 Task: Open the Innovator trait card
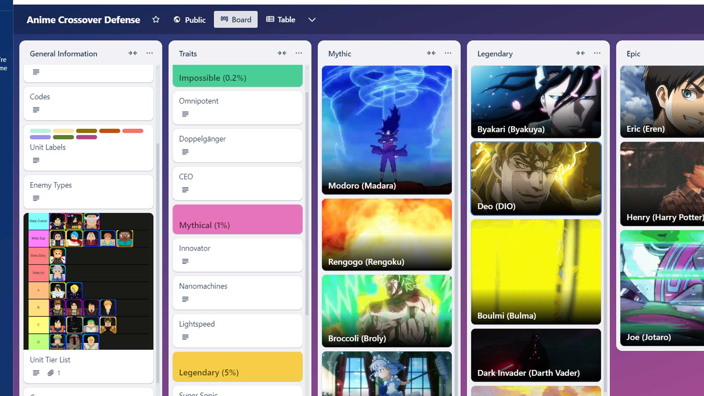coord(238,255)
